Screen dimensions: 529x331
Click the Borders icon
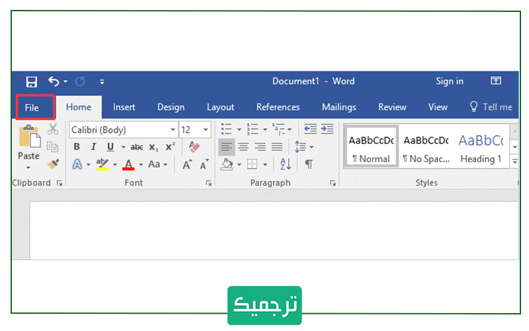pyautogui.click(x=253, y=164)
